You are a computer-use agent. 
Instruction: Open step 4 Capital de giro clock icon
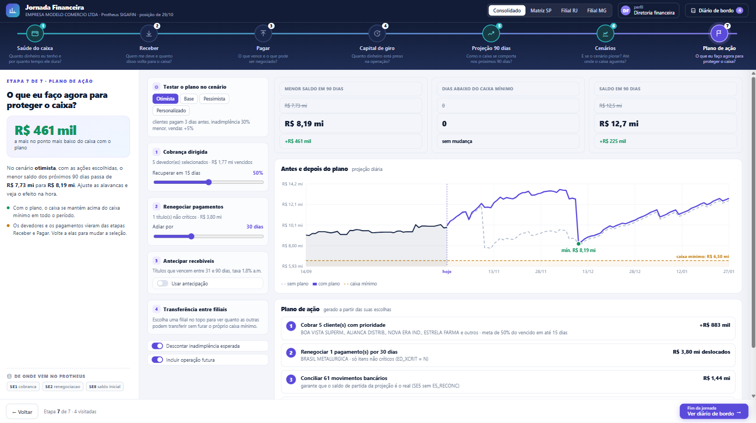(377, 33)
